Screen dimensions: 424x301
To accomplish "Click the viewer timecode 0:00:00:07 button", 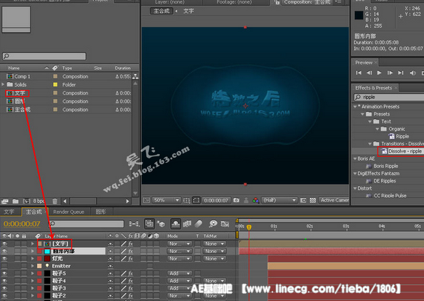I will click(216, 201).
